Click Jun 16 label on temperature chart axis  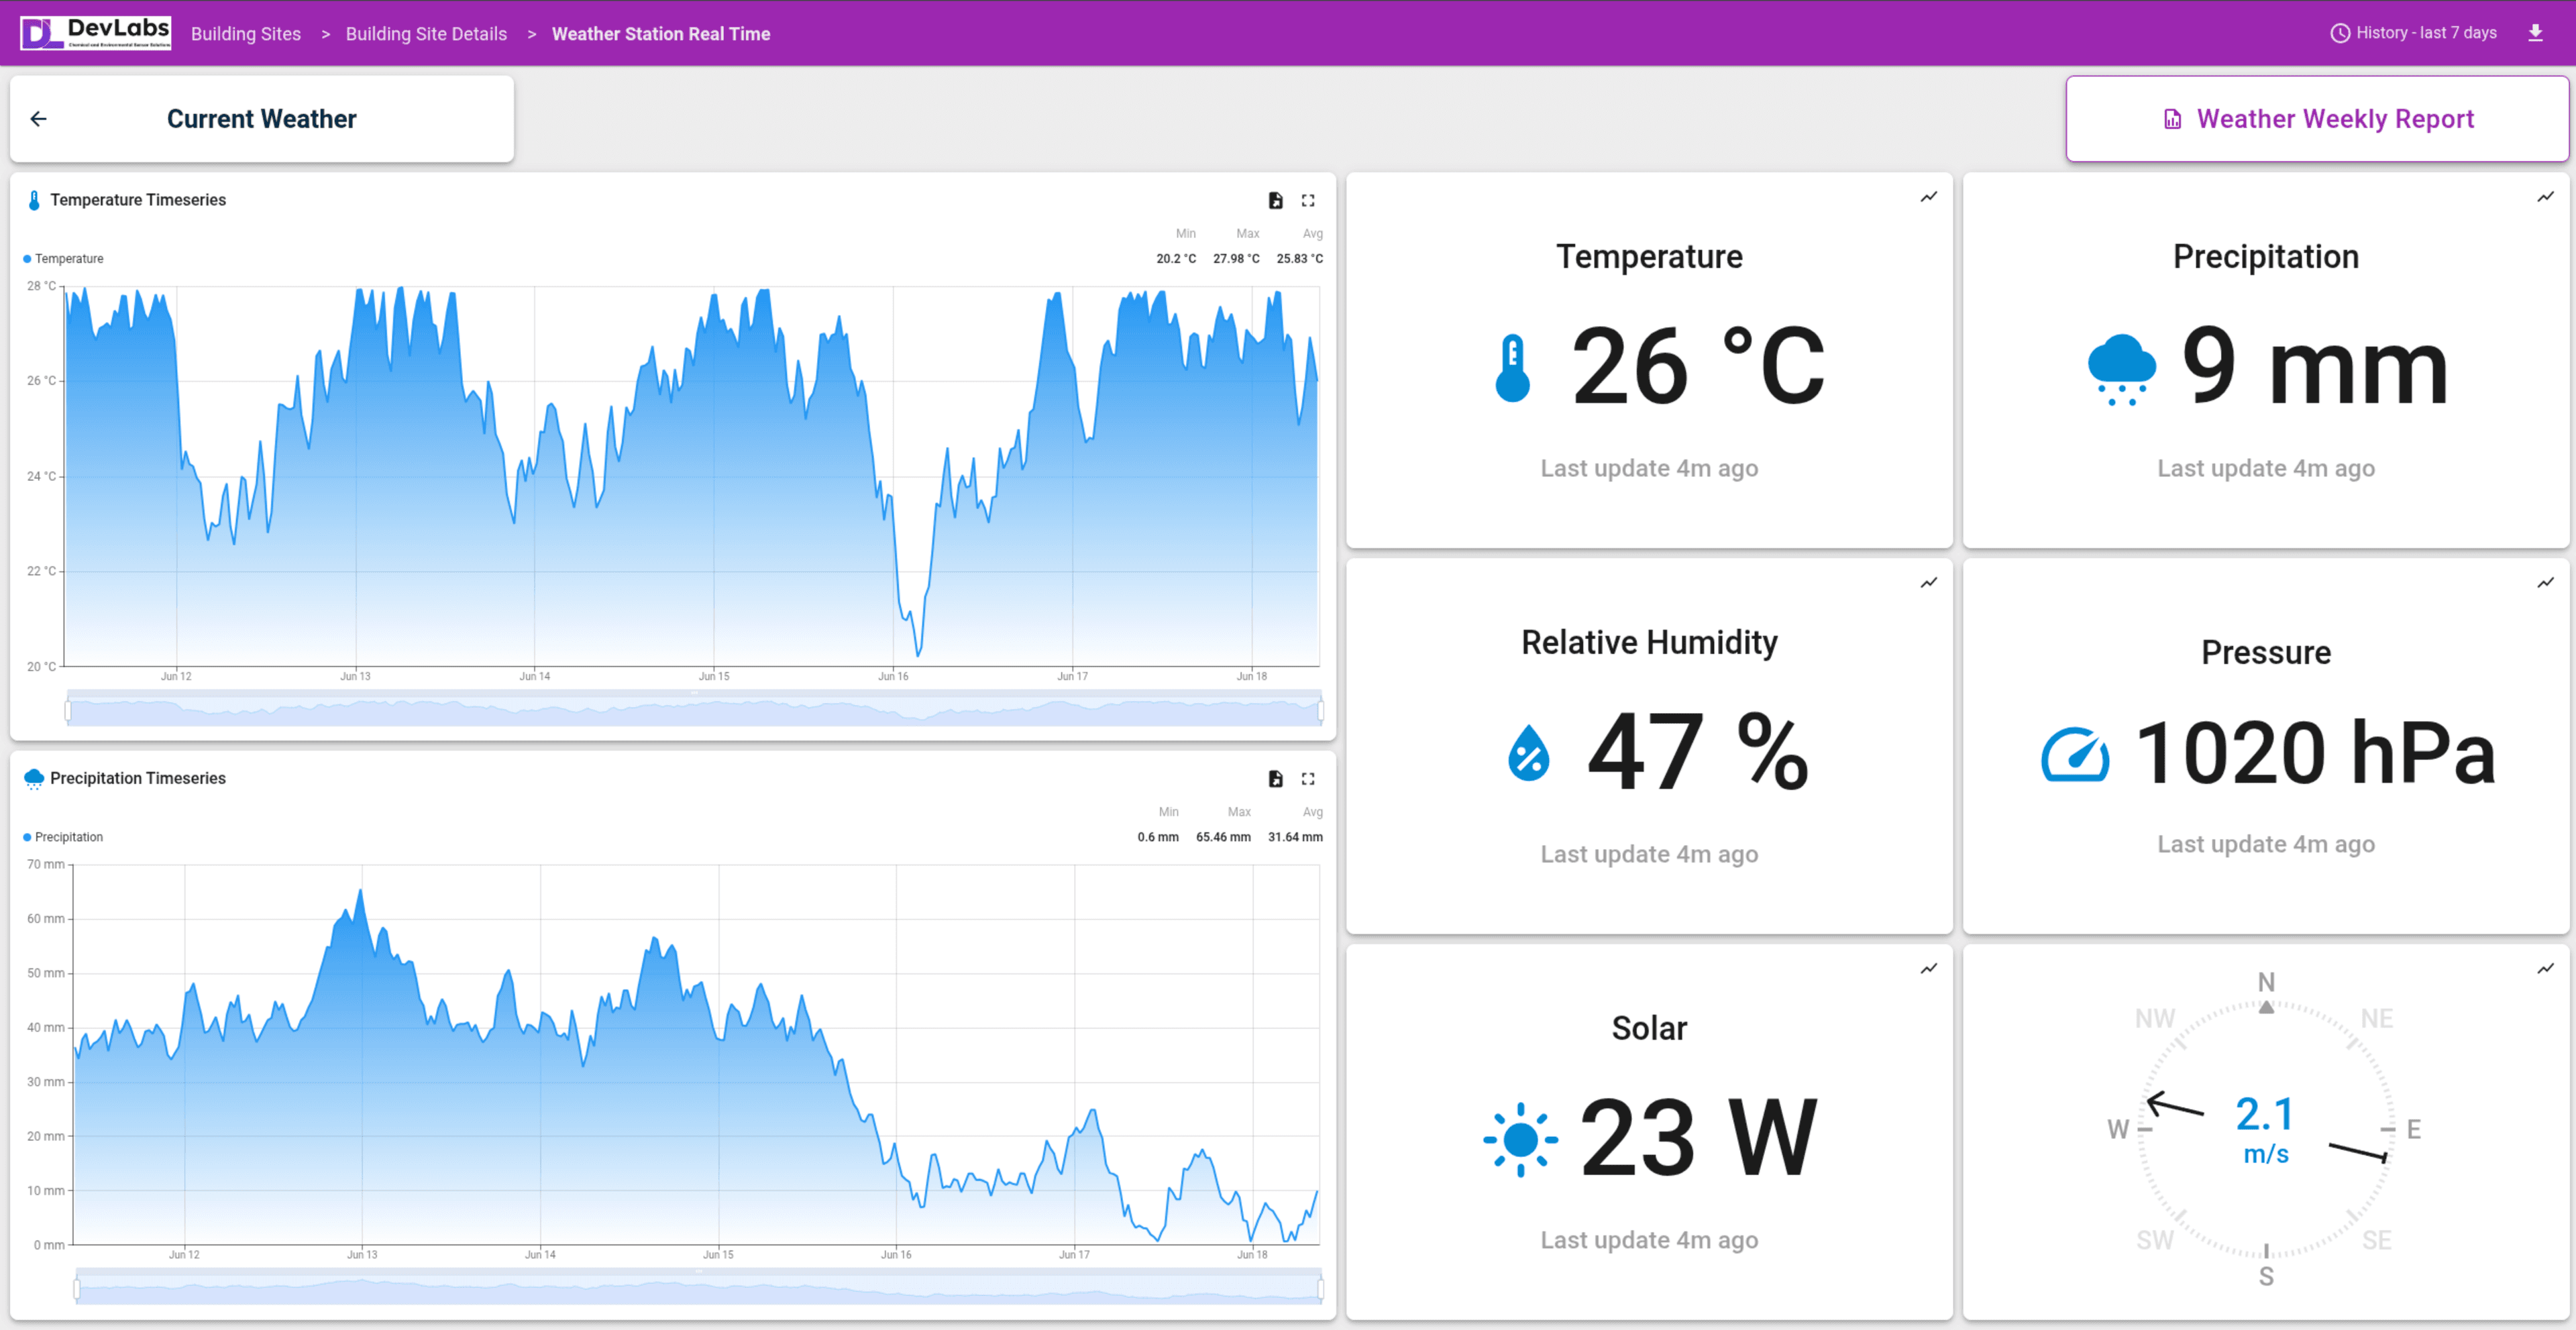pyautogui.click(x=893, y=677)
